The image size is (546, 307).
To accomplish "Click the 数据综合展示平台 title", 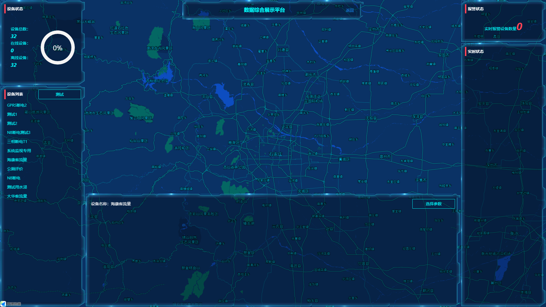I will coord(264,10).
